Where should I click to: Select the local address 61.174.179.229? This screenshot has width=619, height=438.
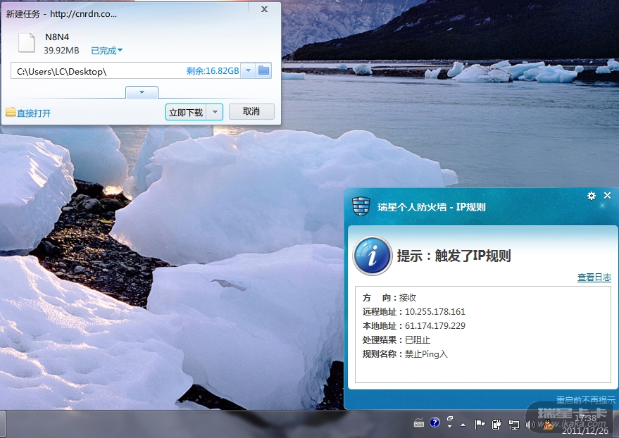pyautogui.click(x=435, y=326)
